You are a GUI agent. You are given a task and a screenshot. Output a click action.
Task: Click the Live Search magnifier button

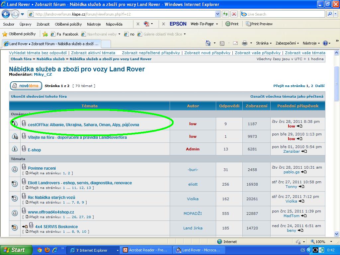[x=329, y=14]
